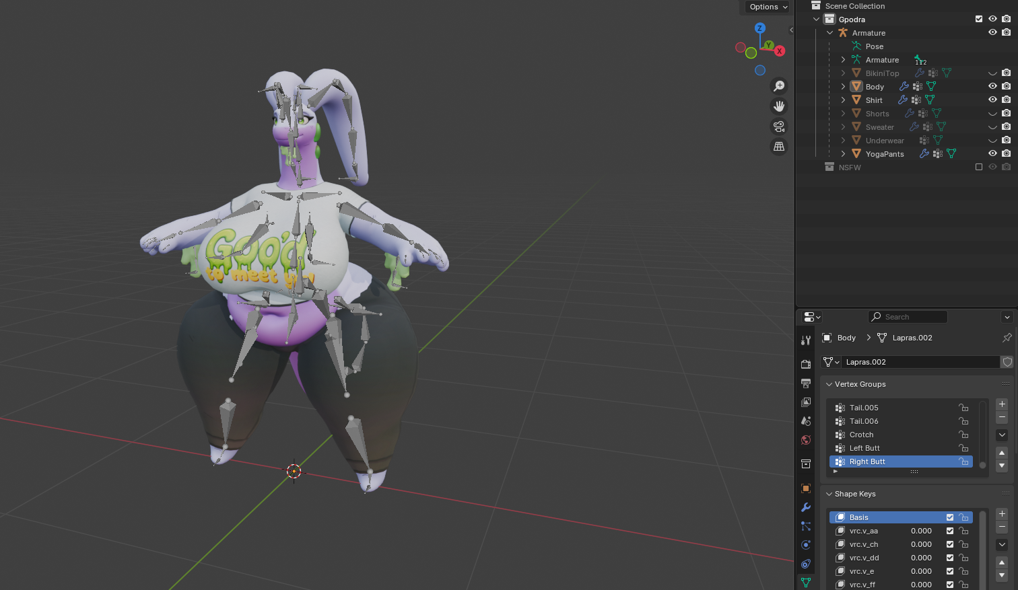Click the vrc.v_e value slider
The width and height of the screenshot is (1018, 590).
coord(921,571)
